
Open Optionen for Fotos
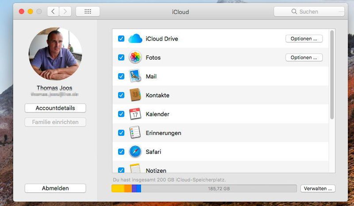304,57
